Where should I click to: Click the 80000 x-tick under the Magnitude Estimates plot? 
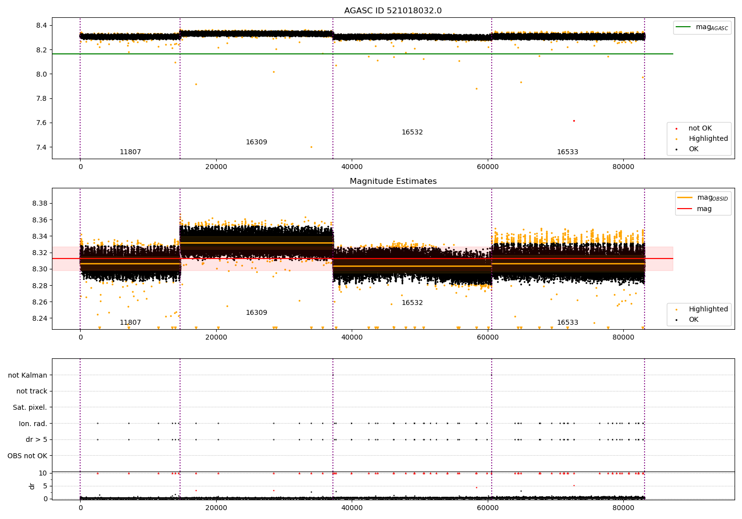623,338
